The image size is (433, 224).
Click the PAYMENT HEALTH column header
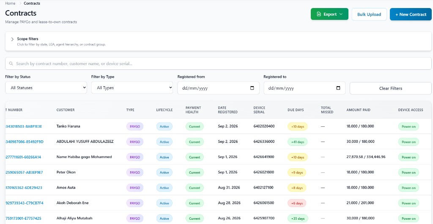tap(193, 110)
